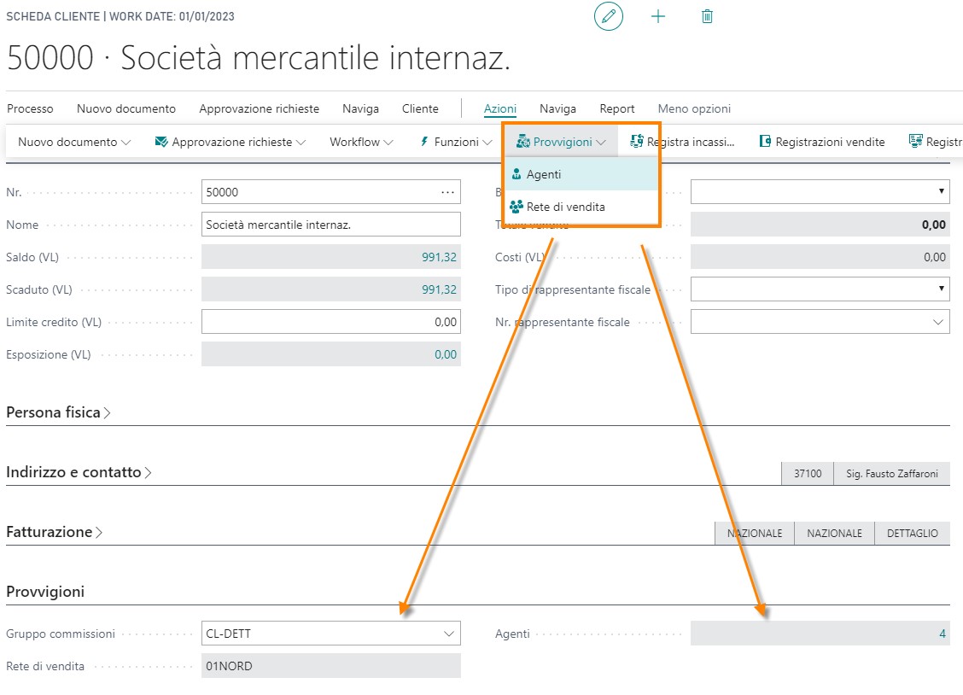The image size is (963, 695).
Task: Open the Approvazione richieste toolbar dropdown
Action: [231, 142]
